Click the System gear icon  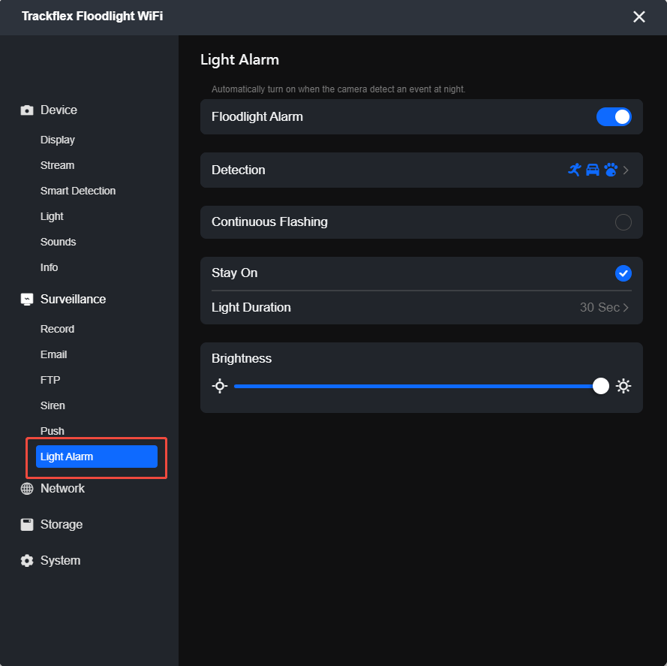[x=27, y=560]
